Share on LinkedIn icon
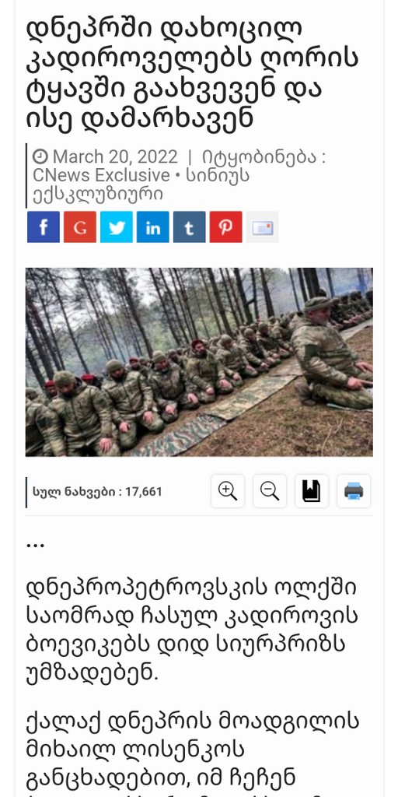The height and width of the screenshot is (797, 398). coord(153,227)
